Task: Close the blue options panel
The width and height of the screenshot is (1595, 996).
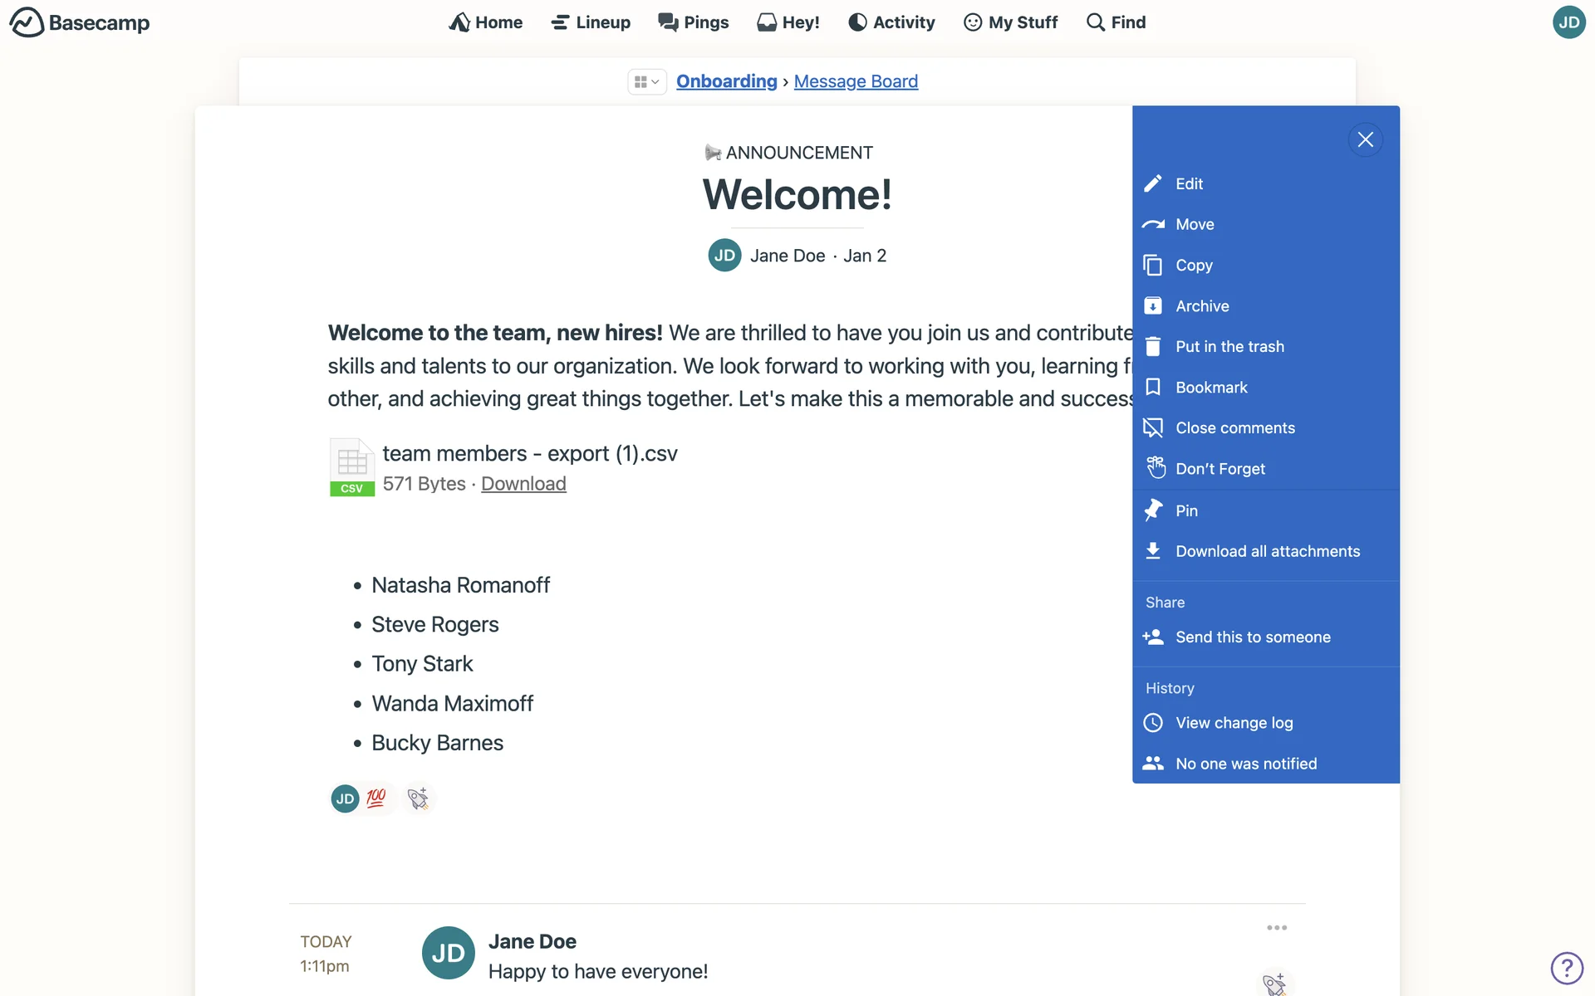Action: (x=1365, y=139)
